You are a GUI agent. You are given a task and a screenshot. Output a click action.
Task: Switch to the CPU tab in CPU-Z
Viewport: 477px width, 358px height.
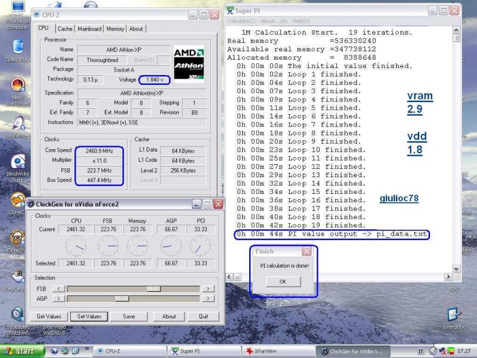(x=43, y=28)
